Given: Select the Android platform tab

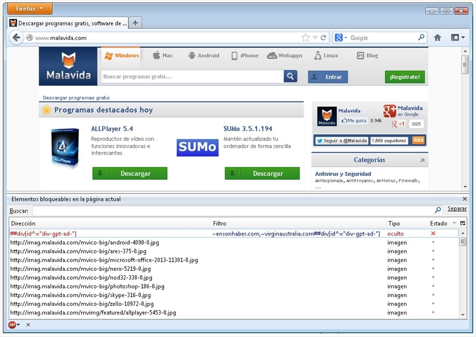Looking at the screenshot, I should tap(203, 55).
